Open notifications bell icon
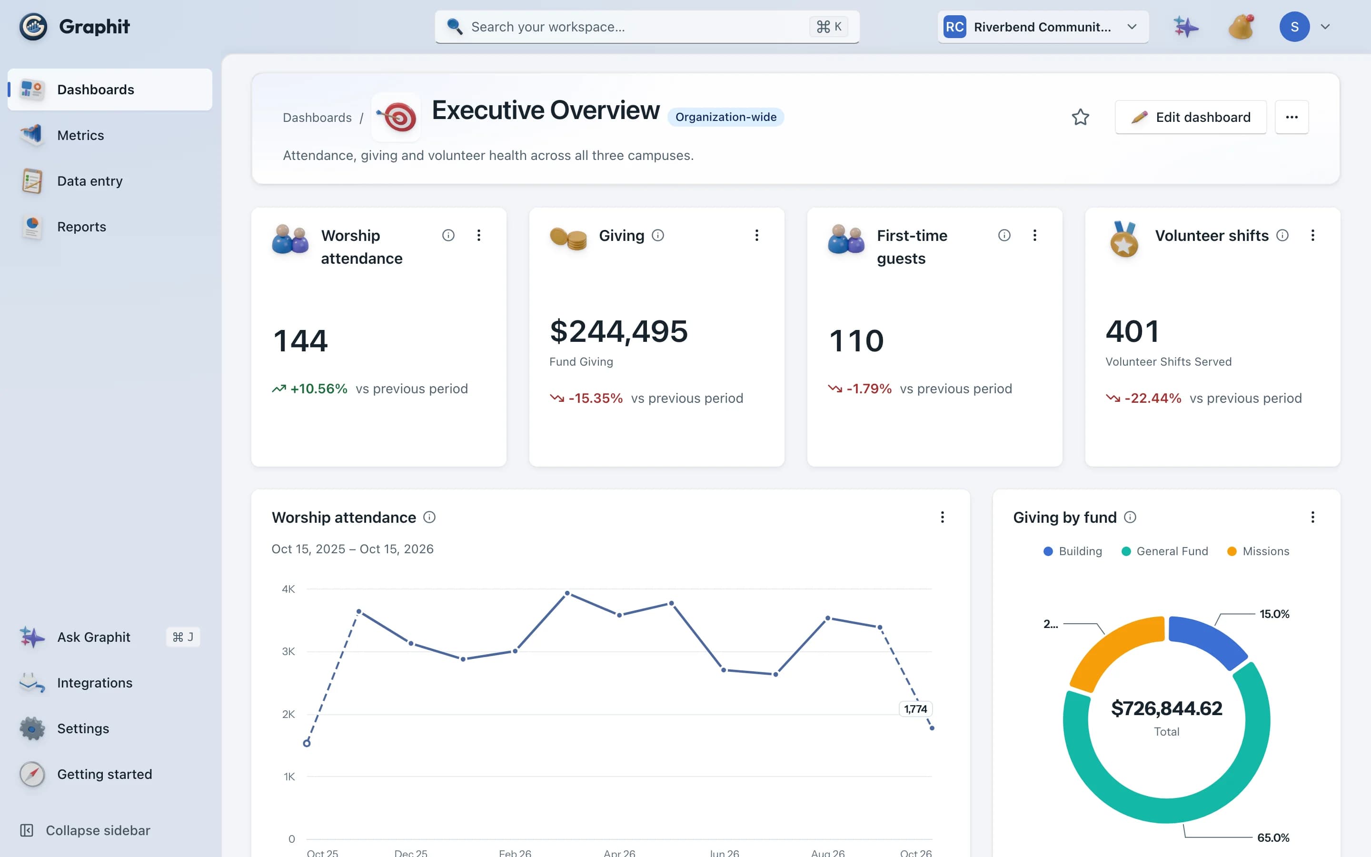 [1241, 27]
